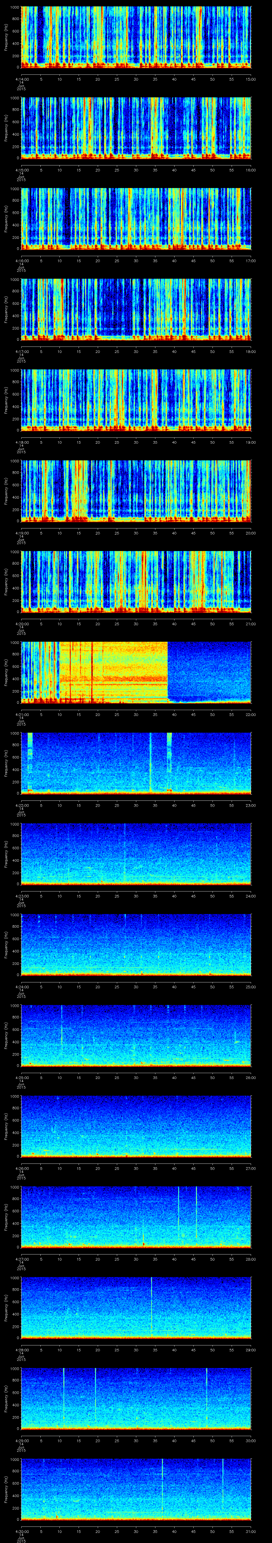Select the spectrogram panel starting at 4:23:00
This screenshot has width=272, height=1543.
click(x=136, y=854)
